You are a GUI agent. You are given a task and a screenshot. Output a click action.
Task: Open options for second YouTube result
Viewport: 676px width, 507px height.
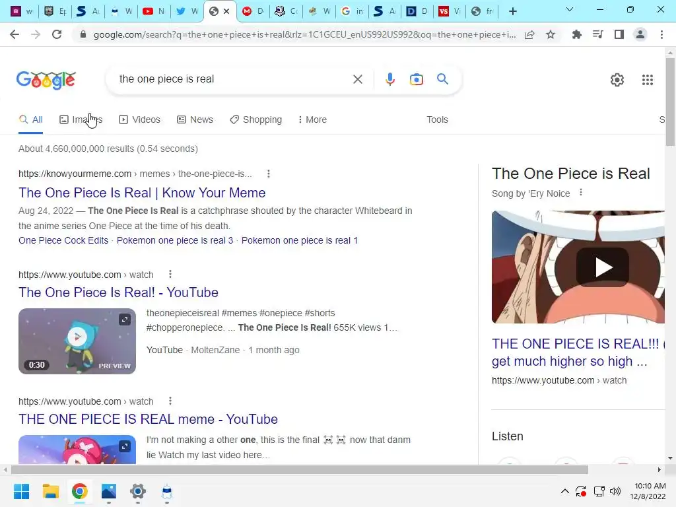[170, 401]
